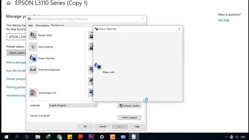Click the Nozzle Check label
This screenshot has height=140, width=249.
[x=45, y=35]
